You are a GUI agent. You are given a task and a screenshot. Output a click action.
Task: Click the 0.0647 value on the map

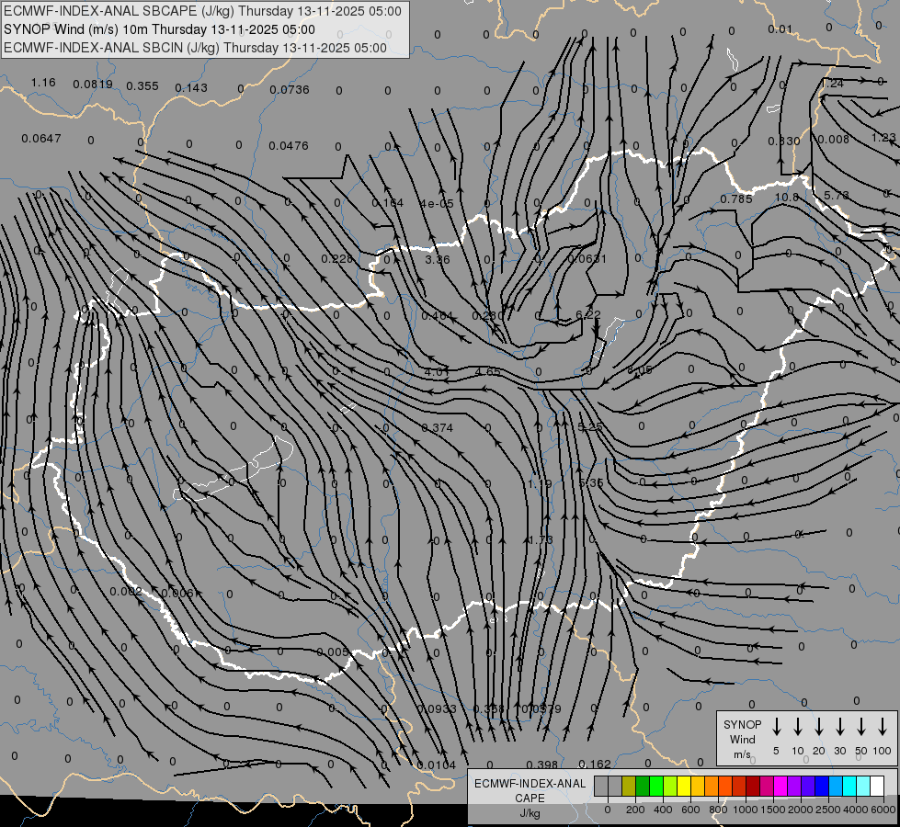(41, 139)
